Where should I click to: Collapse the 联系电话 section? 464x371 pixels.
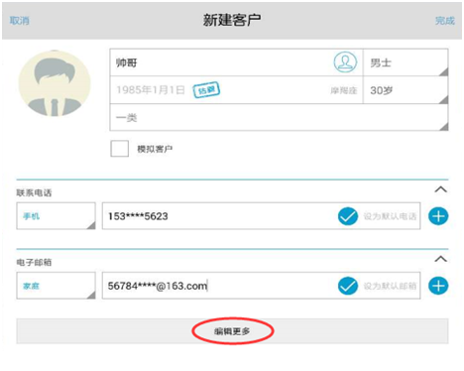pyautogui.click(x=440, y=189)
